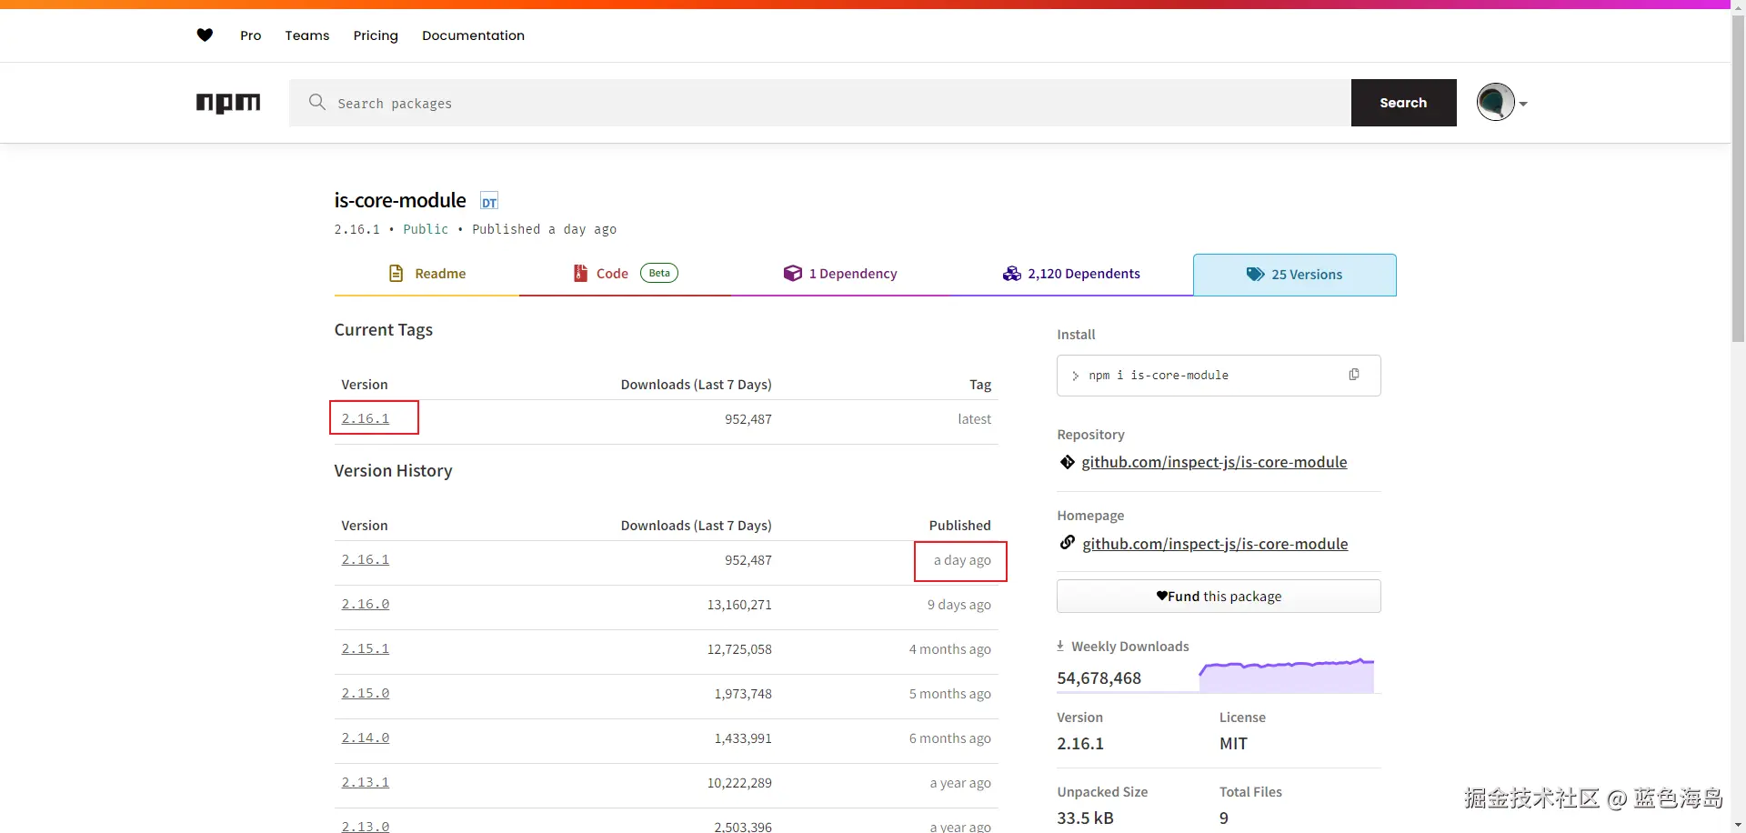Open version 2.14.0 link
The image size is (1746, 833).
(x=366, y=738)
